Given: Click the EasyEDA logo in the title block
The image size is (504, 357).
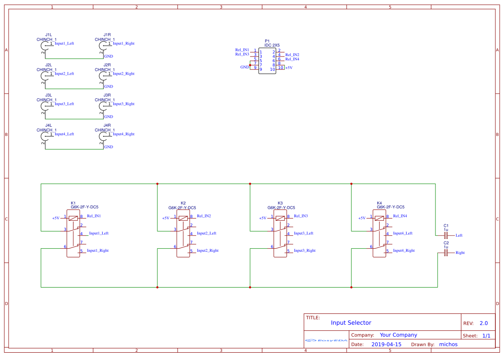Looking at the screenshot, I should pos(326,341).
